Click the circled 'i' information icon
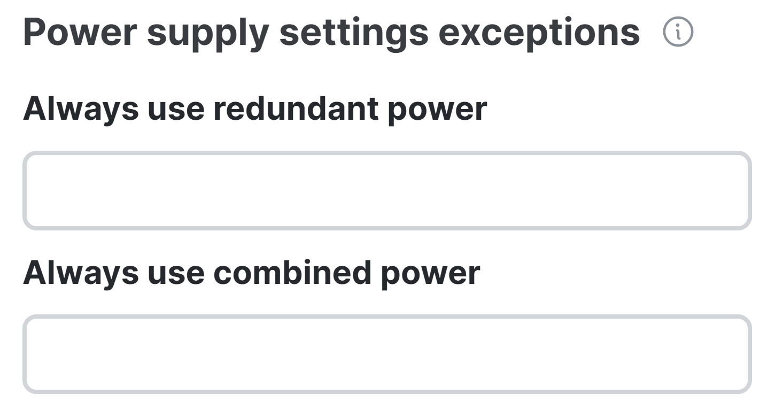This screenshot has height=409, width=775. (x=678, y=32)
